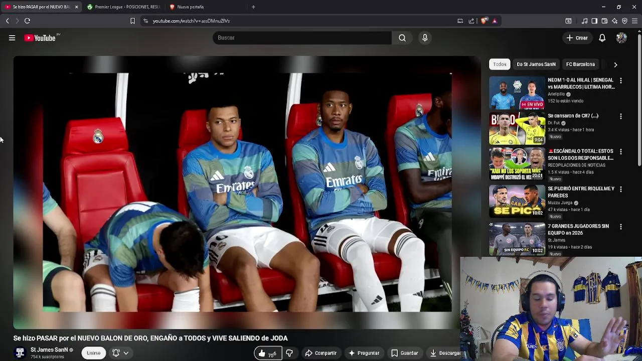Open media playlist music note icon
Viewport: 642px width, 361px height.
tap(584, 21)
